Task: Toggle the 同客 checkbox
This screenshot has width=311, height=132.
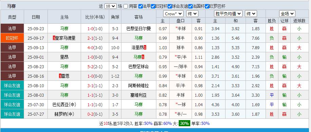Action: pos(125,6)
